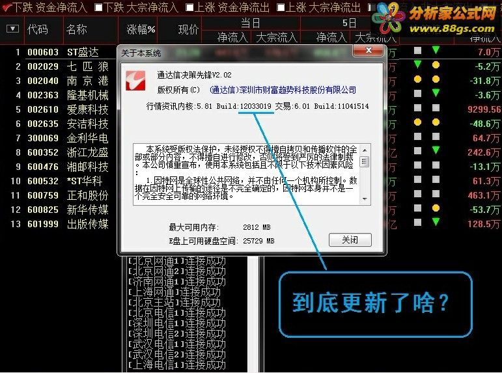Close the 关于本系统 dialog with the X

(368, 51)
